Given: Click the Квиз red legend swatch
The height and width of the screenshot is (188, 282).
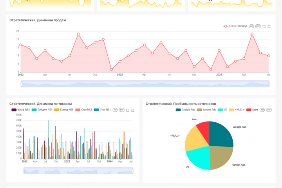Looking at the screenshot, I should click(249, 110).
